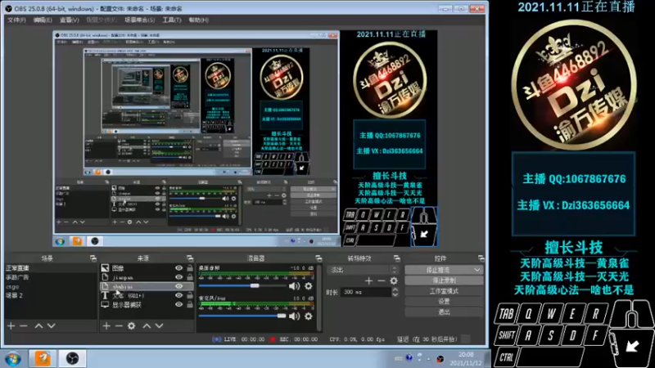Open the Windows Start menu
The image size is (655, 368).
(13, 359)
